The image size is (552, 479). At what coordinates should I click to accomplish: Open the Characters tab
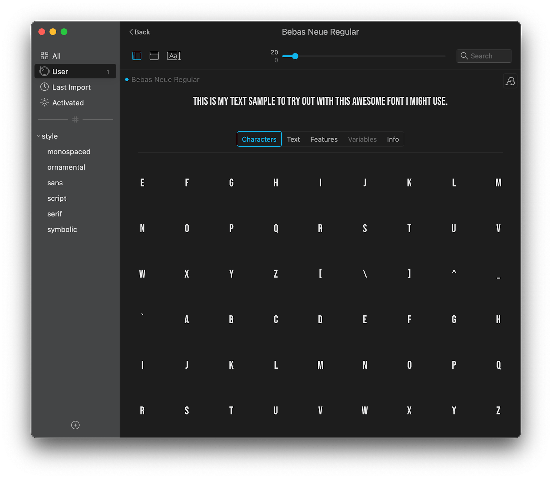[259, 139]
